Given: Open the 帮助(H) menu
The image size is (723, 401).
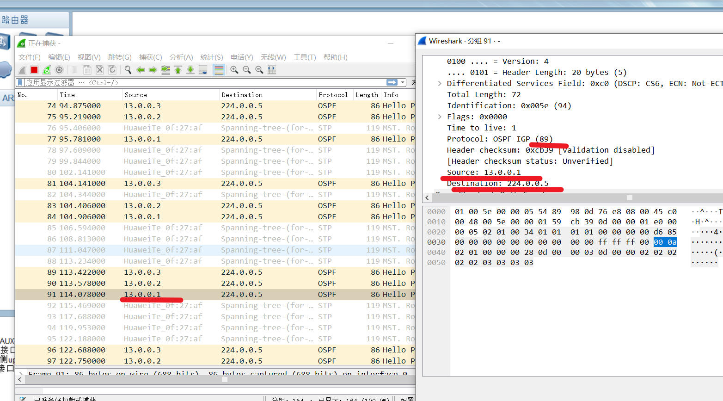Looking at the screenshot, I should (x=336, y=57).
